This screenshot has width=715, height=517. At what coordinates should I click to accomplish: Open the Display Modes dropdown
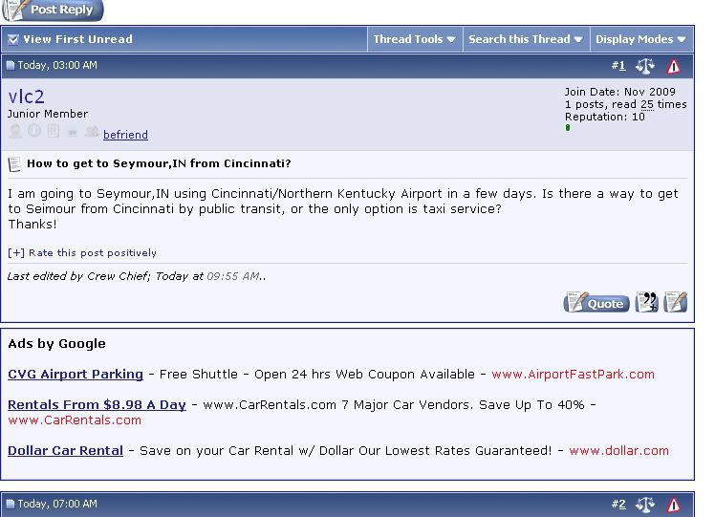[640, 39]
